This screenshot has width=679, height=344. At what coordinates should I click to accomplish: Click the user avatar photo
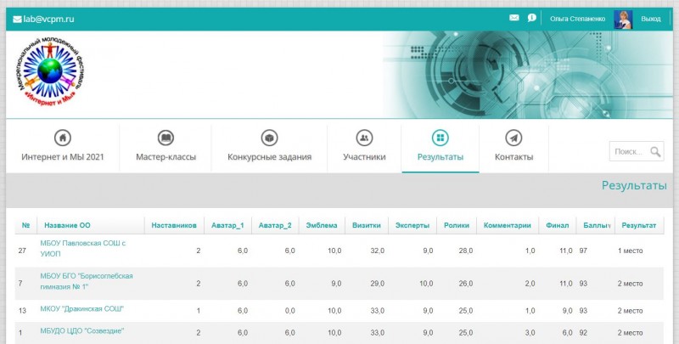623,19
